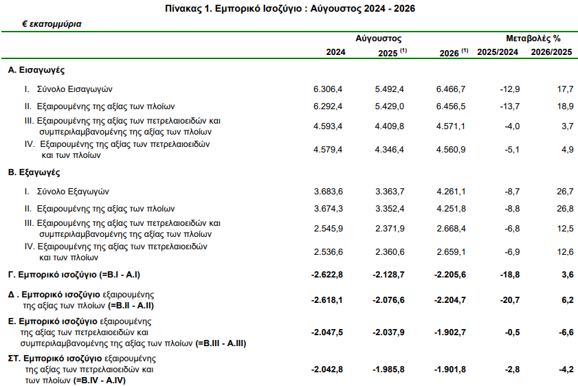Viewport: 578px width, 386px height.
Task: Select the value 4.593,4
Action: [x=328, y=126]
